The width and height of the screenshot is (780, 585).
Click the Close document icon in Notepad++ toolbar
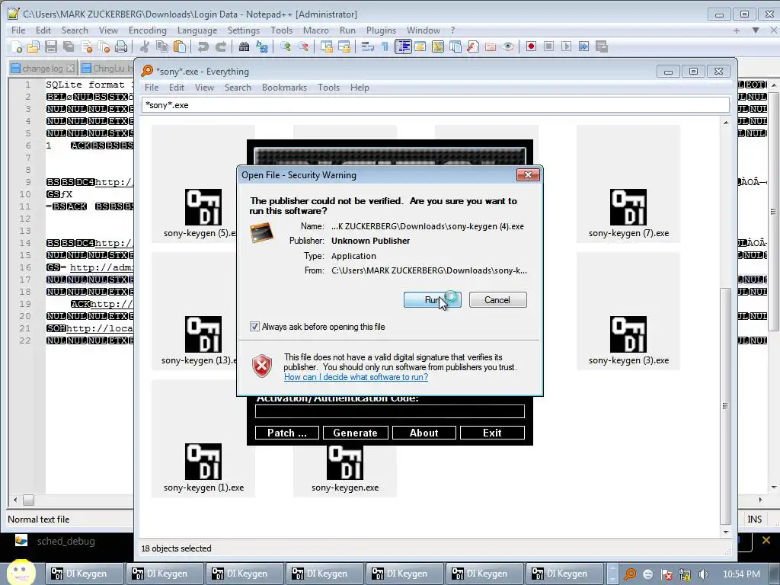coord(86,46)
